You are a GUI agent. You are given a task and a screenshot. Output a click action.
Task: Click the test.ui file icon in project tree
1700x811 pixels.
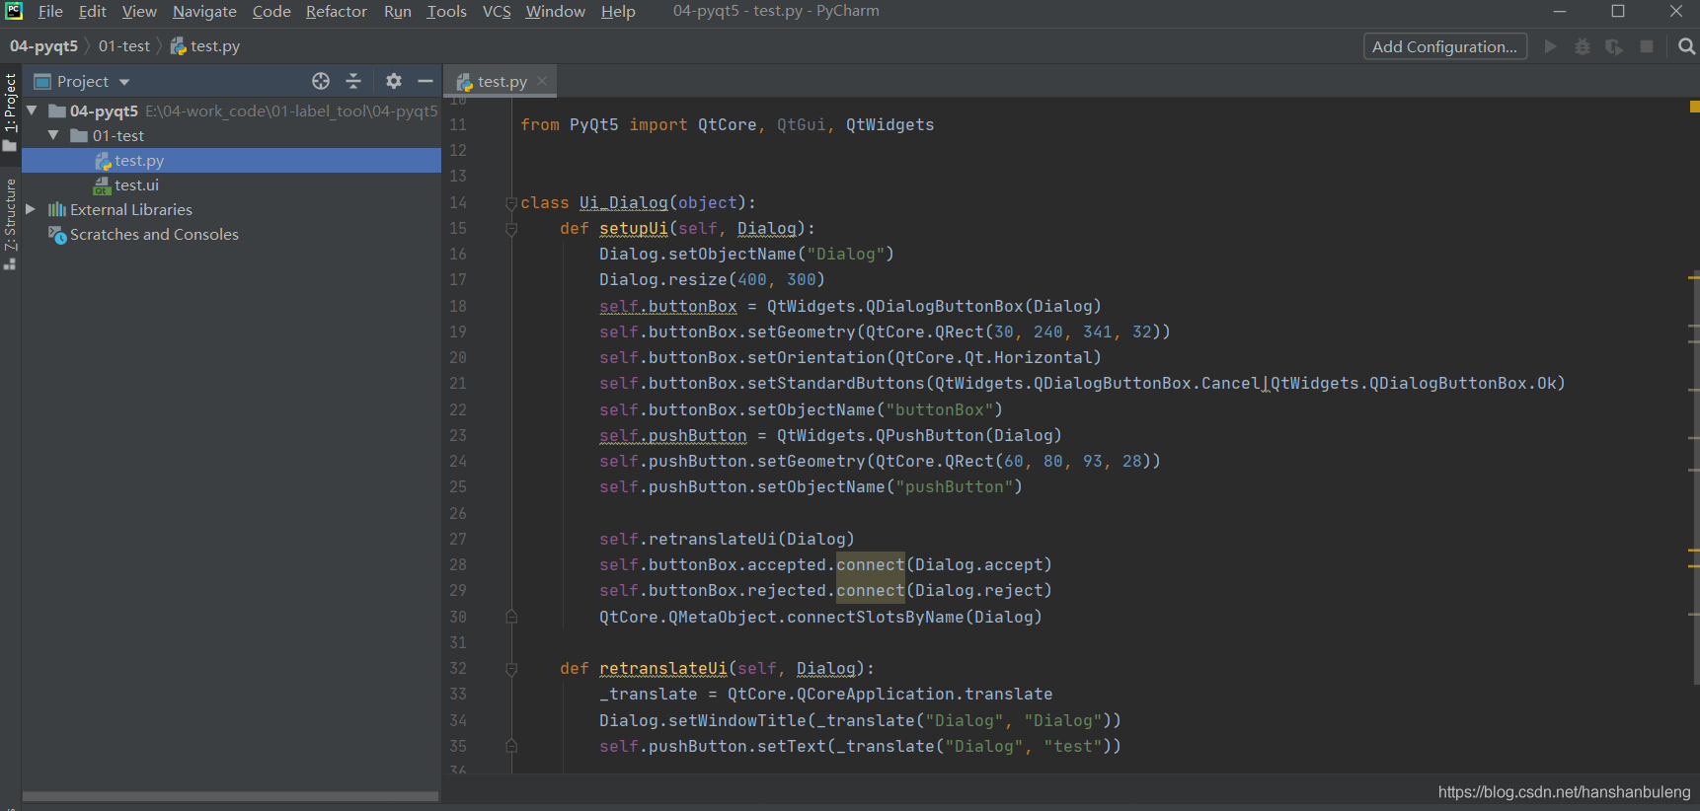[103, 185]
